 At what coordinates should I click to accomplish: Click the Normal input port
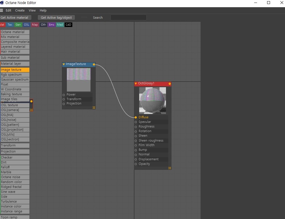136,155
